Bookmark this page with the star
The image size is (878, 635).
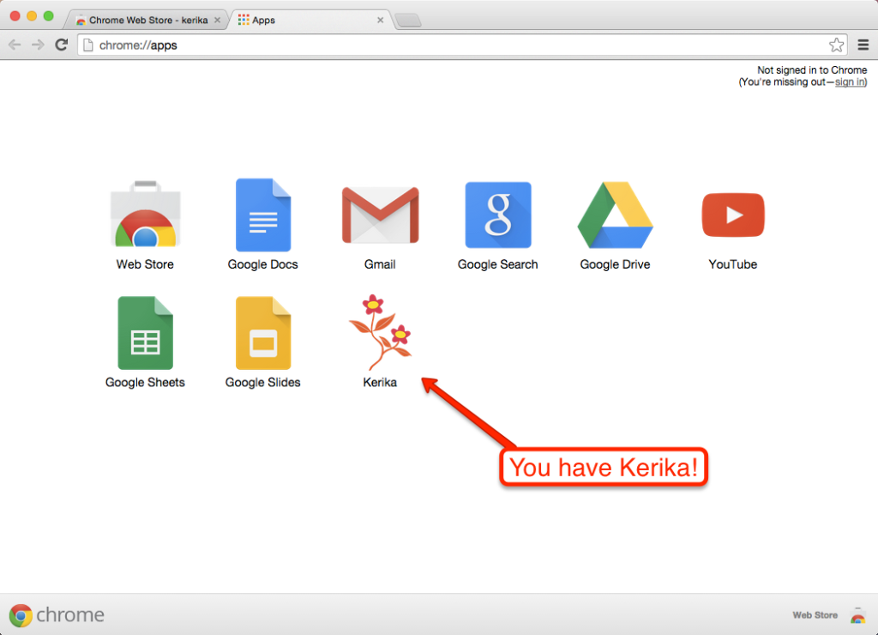(x=836, y=45)
